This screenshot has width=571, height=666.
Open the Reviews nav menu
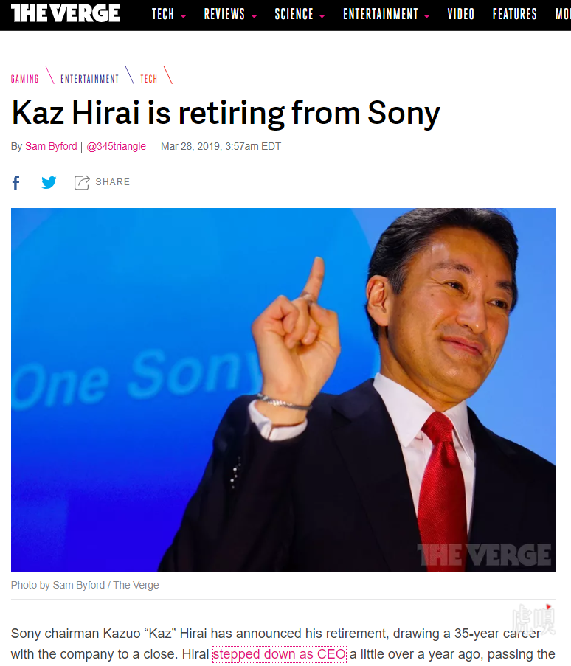pos(224,14)
